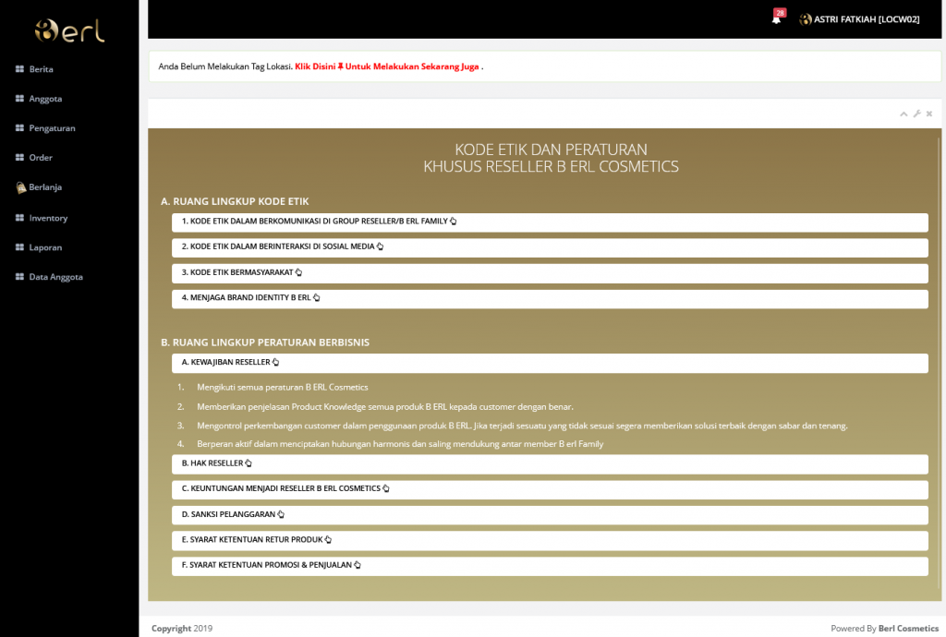946x637 pixels.
Task: Click the Klik Disini tag location link
Action: pos(387,66)
